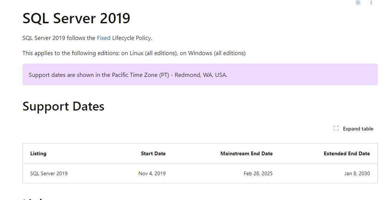Click the Listing column header
386x200 pixels.
[x=38, y=153]
